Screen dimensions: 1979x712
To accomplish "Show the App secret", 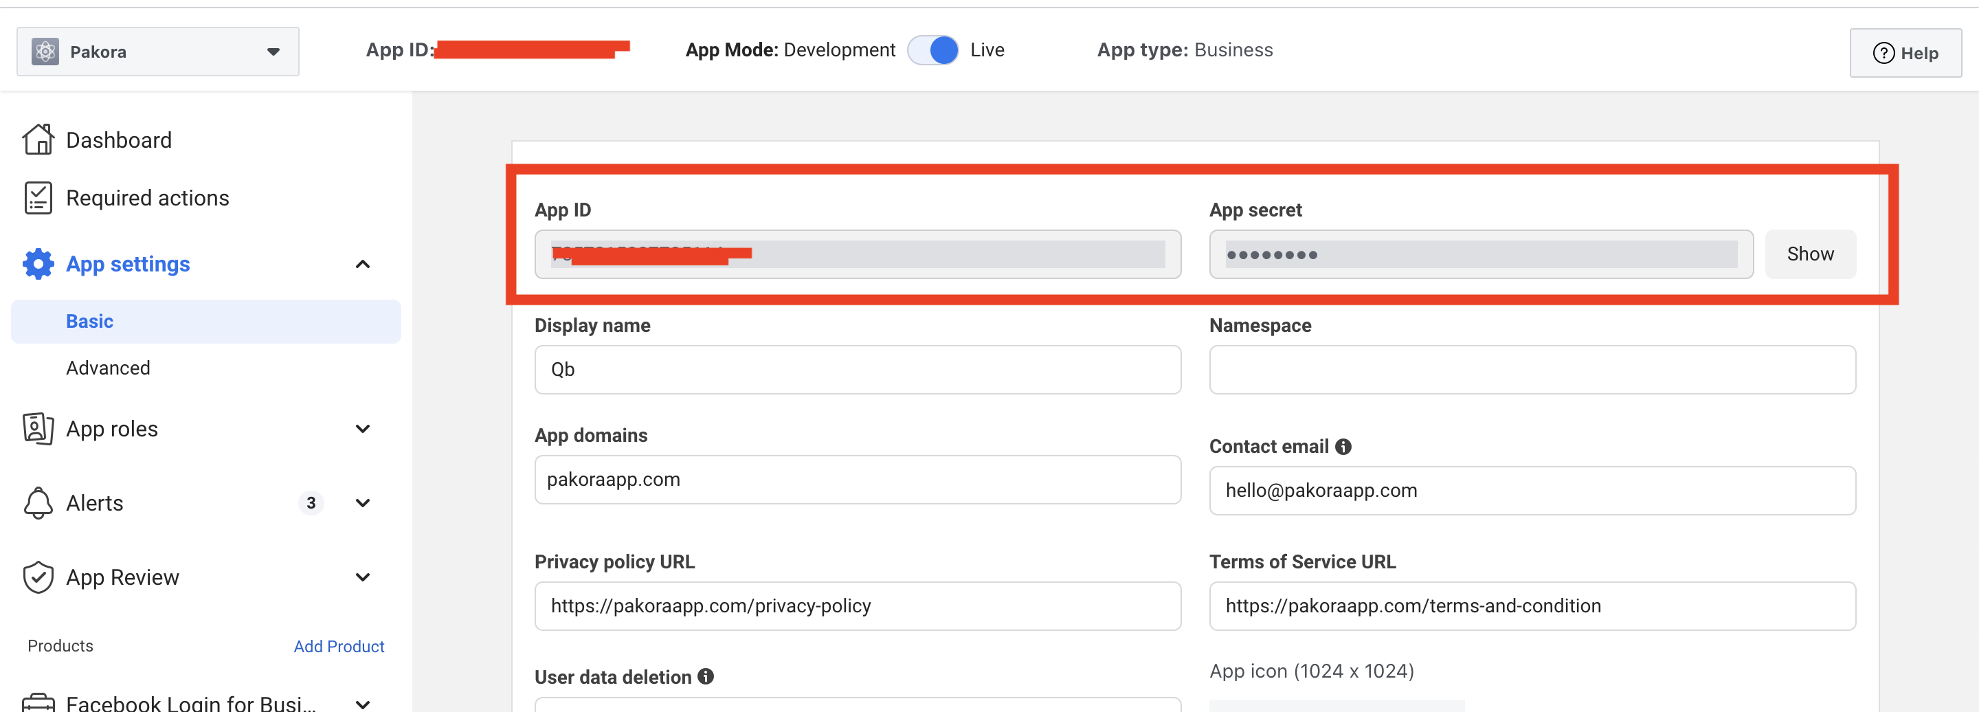I will click(1810, 254).
